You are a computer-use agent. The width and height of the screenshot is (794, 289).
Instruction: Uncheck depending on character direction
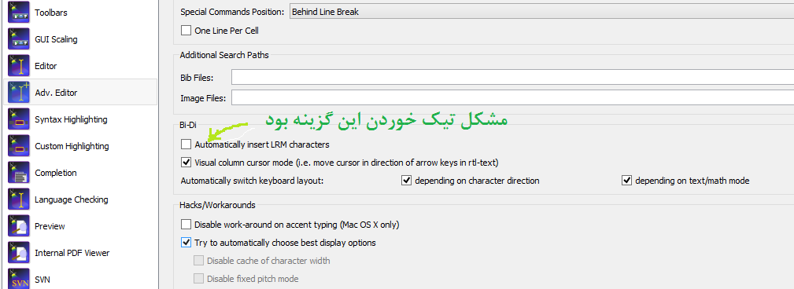406,181
